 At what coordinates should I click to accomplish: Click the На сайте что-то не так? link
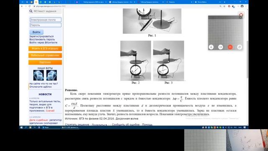(44, 83)
